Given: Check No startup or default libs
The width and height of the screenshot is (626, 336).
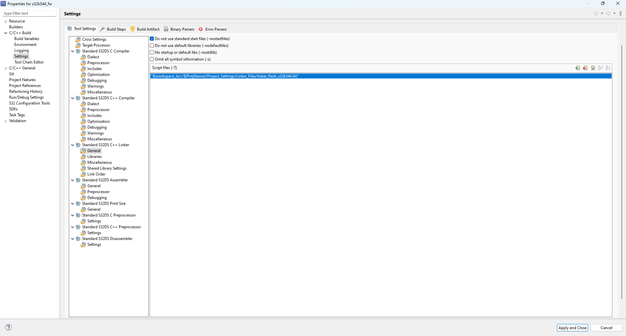Looking at the screenshot, I should (152, 52).
